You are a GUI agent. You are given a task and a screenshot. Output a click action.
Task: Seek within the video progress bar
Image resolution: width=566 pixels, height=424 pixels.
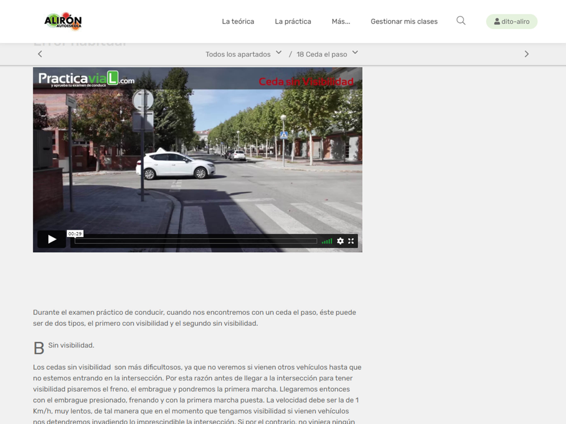point(196,241)
